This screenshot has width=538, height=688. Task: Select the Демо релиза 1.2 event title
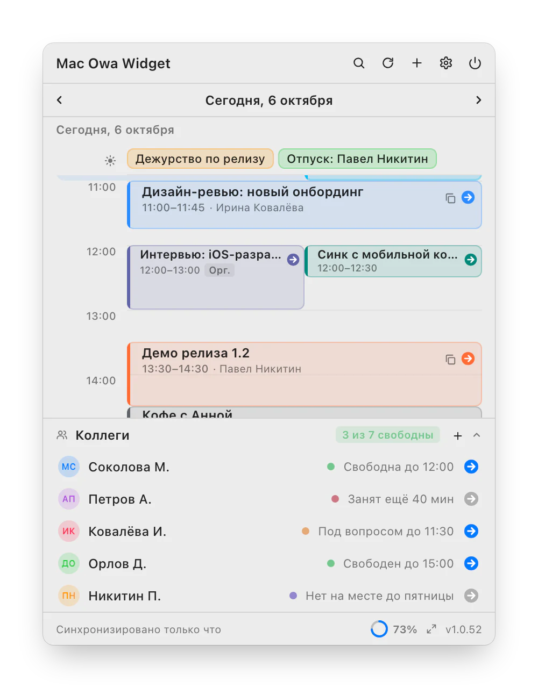point(196,353)
